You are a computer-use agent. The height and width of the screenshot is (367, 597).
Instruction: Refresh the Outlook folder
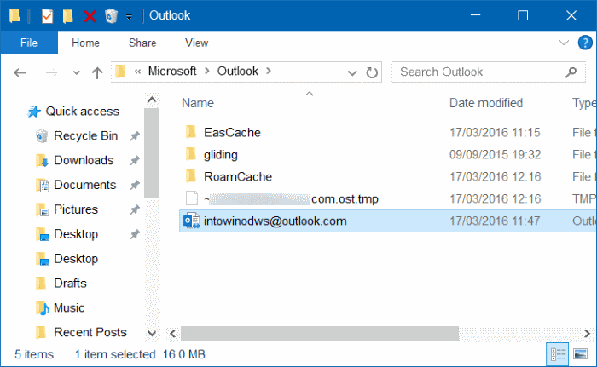click(372, 72)
